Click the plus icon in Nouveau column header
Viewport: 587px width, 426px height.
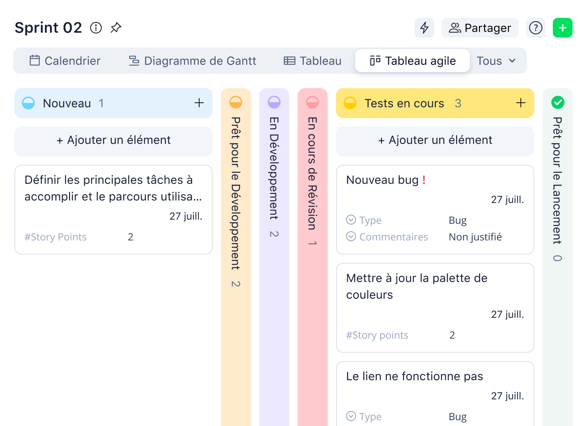pyautogui.click(x=199, y=103)
